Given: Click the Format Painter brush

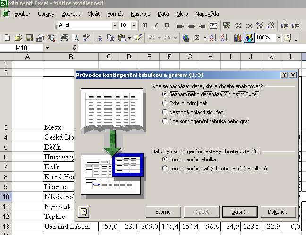Looking at the screenshot, I should (138, 38).
